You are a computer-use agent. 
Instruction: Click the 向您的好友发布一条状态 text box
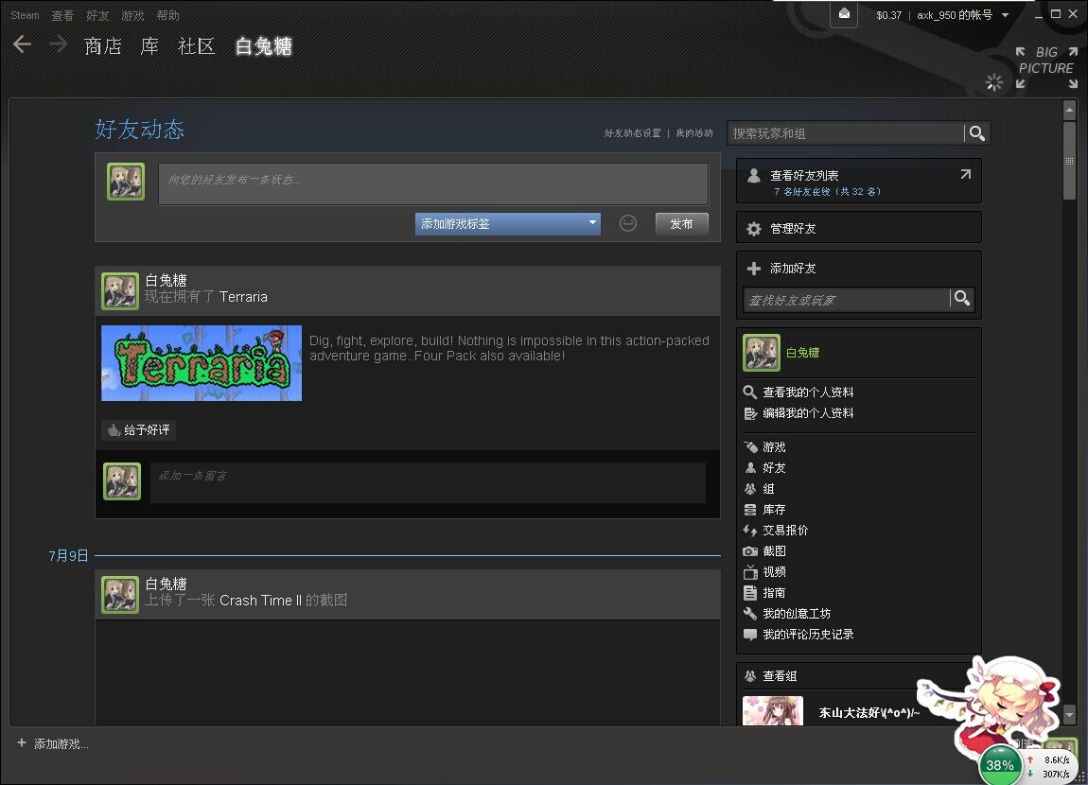point(433,183)
